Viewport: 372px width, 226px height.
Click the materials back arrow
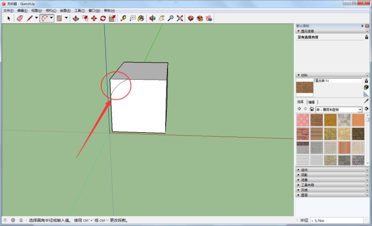point(299,109)
